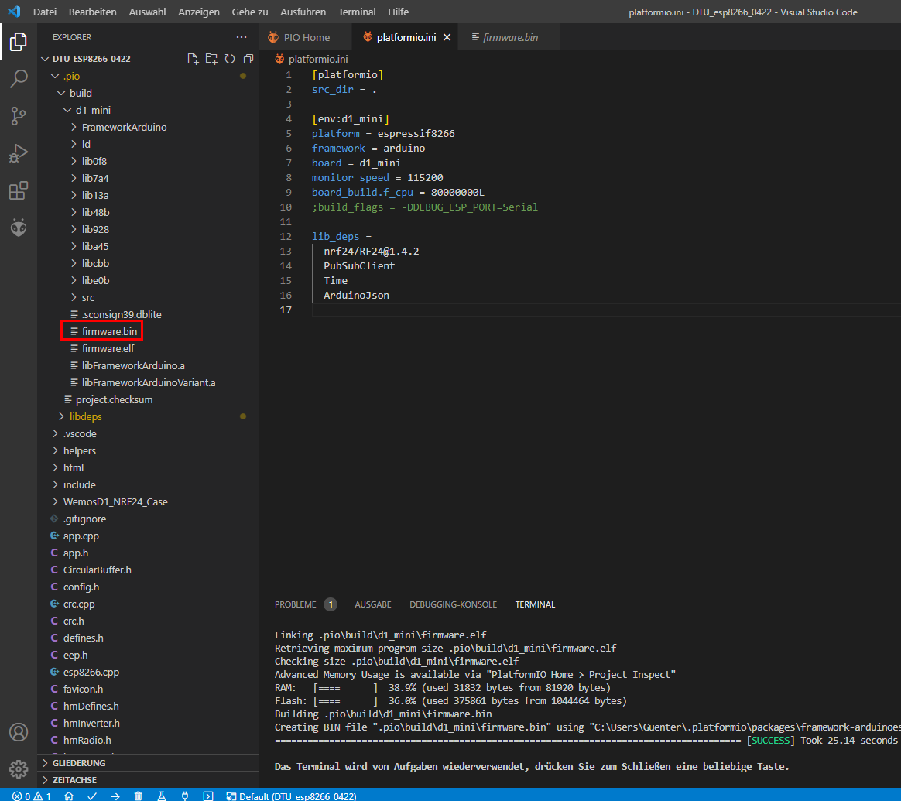Image resolution: width=901 pixels, height=801 pixels.
Task: Open the Manage gear icon
Action: tap(19, 768)
